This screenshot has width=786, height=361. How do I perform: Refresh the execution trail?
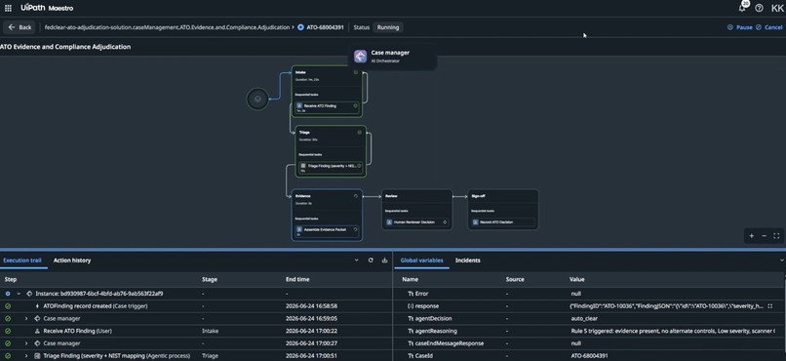(371, 261)
